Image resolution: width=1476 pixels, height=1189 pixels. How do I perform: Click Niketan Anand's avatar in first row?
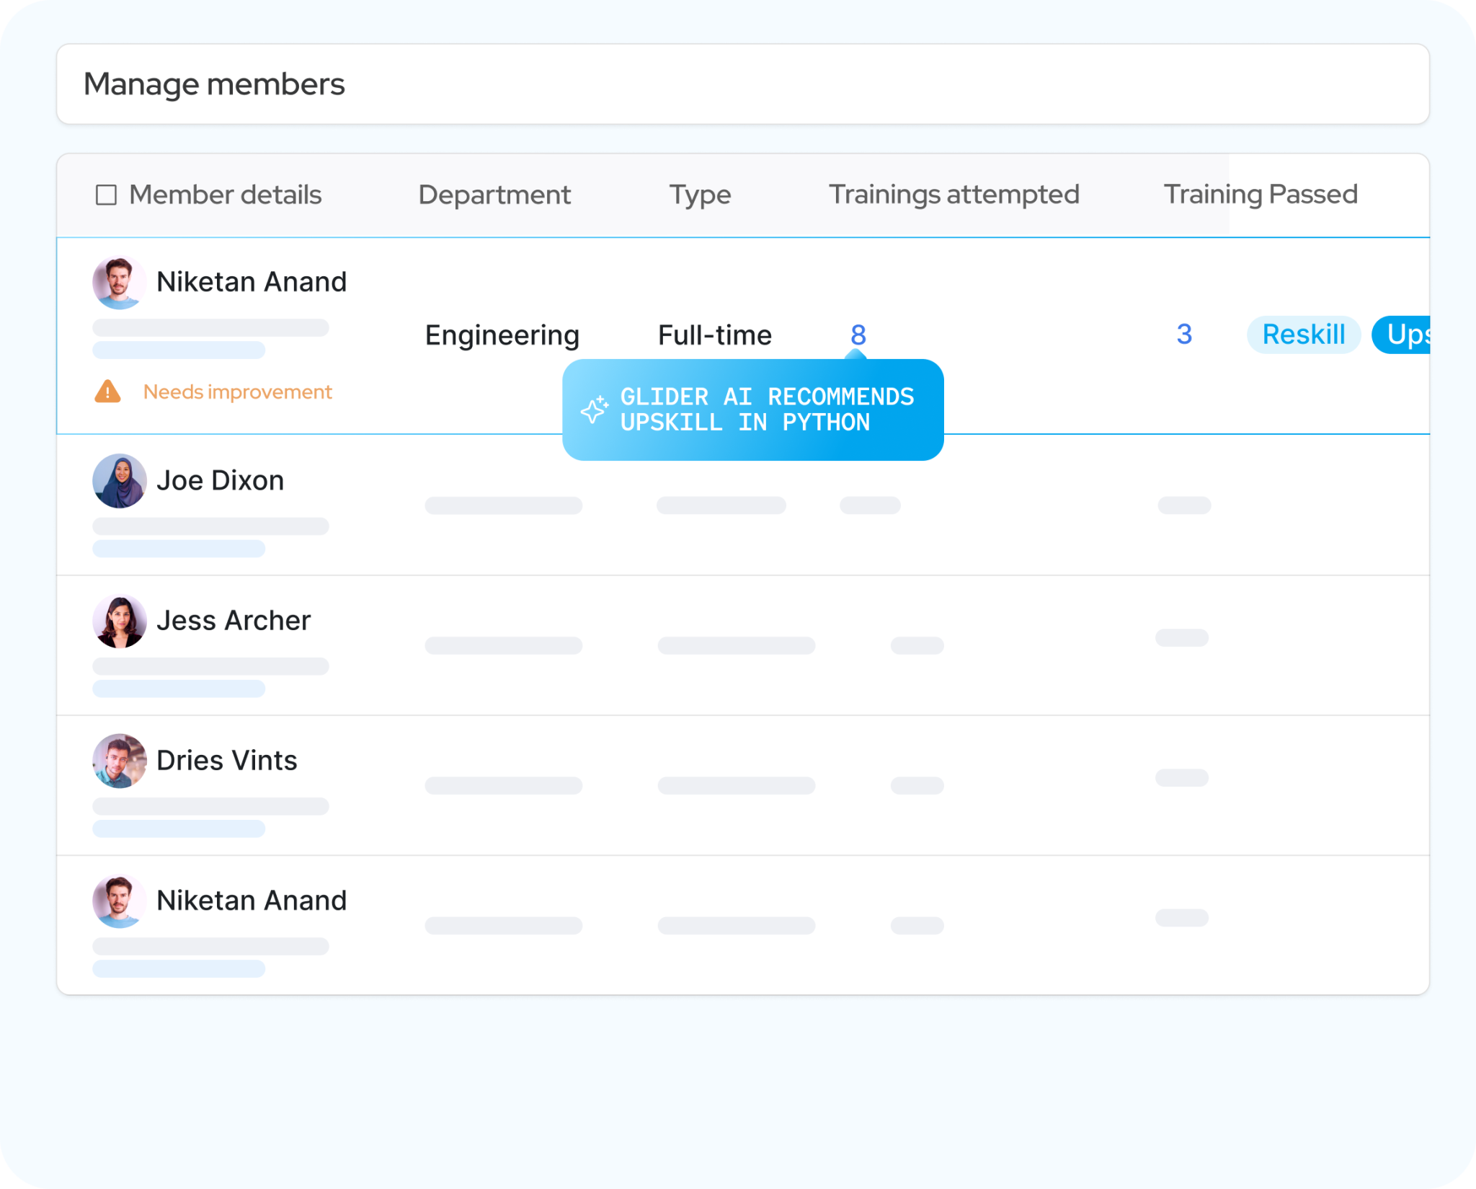click(119, 282)
